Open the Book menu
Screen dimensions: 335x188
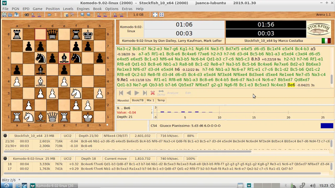click(97, 9)
